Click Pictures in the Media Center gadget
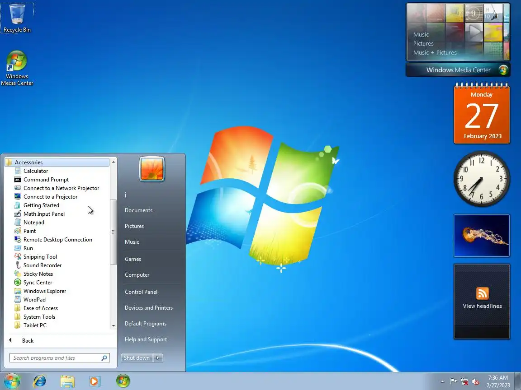 click(x=423, y=43)
